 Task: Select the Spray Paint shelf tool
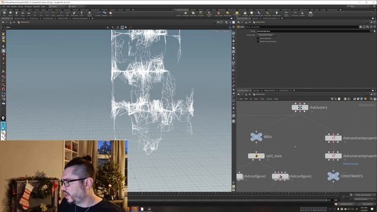74,14
